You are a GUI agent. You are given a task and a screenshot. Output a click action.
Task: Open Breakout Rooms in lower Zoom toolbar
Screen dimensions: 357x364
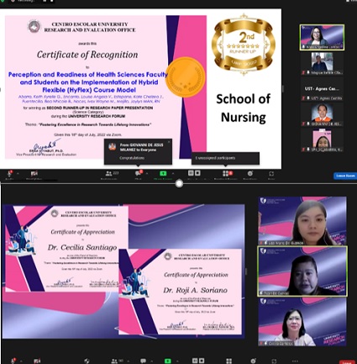tap(229, 361)
